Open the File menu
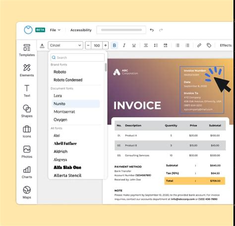 point(55,30)
